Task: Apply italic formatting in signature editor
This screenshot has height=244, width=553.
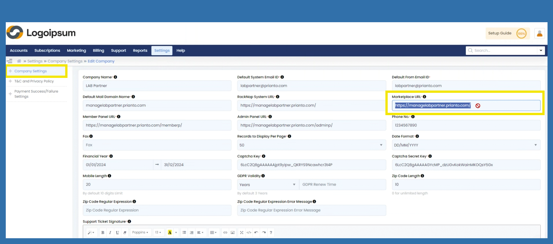Action: (x=110, y=232)
